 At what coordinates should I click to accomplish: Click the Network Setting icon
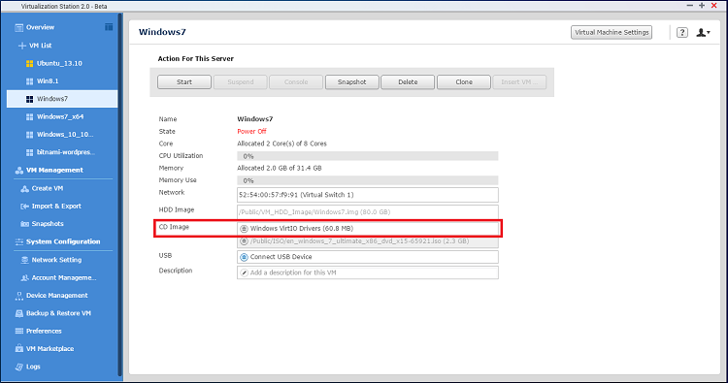point(24,260)
